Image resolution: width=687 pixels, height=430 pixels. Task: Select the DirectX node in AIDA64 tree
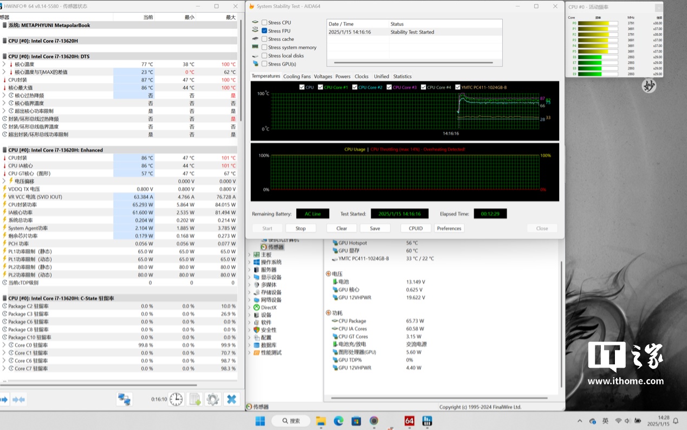268,307
